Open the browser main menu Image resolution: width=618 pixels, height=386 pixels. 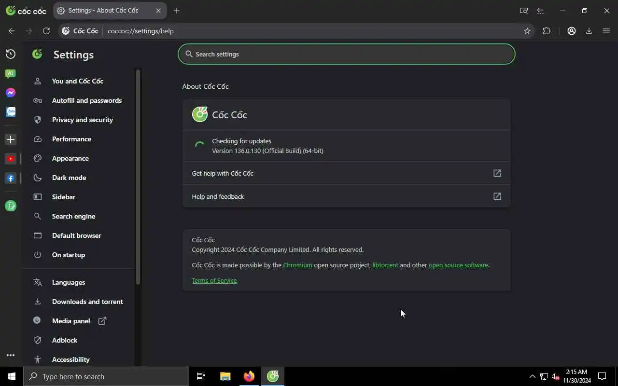click(x=606, y=31)
